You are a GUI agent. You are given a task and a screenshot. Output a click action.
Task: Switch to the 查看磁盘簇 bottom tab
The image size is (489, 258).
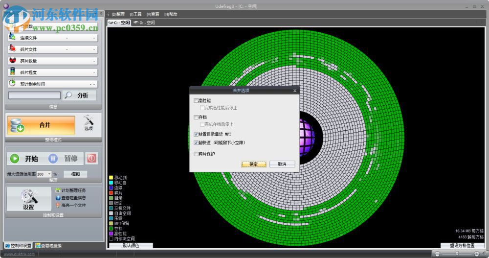coord(48,245)
